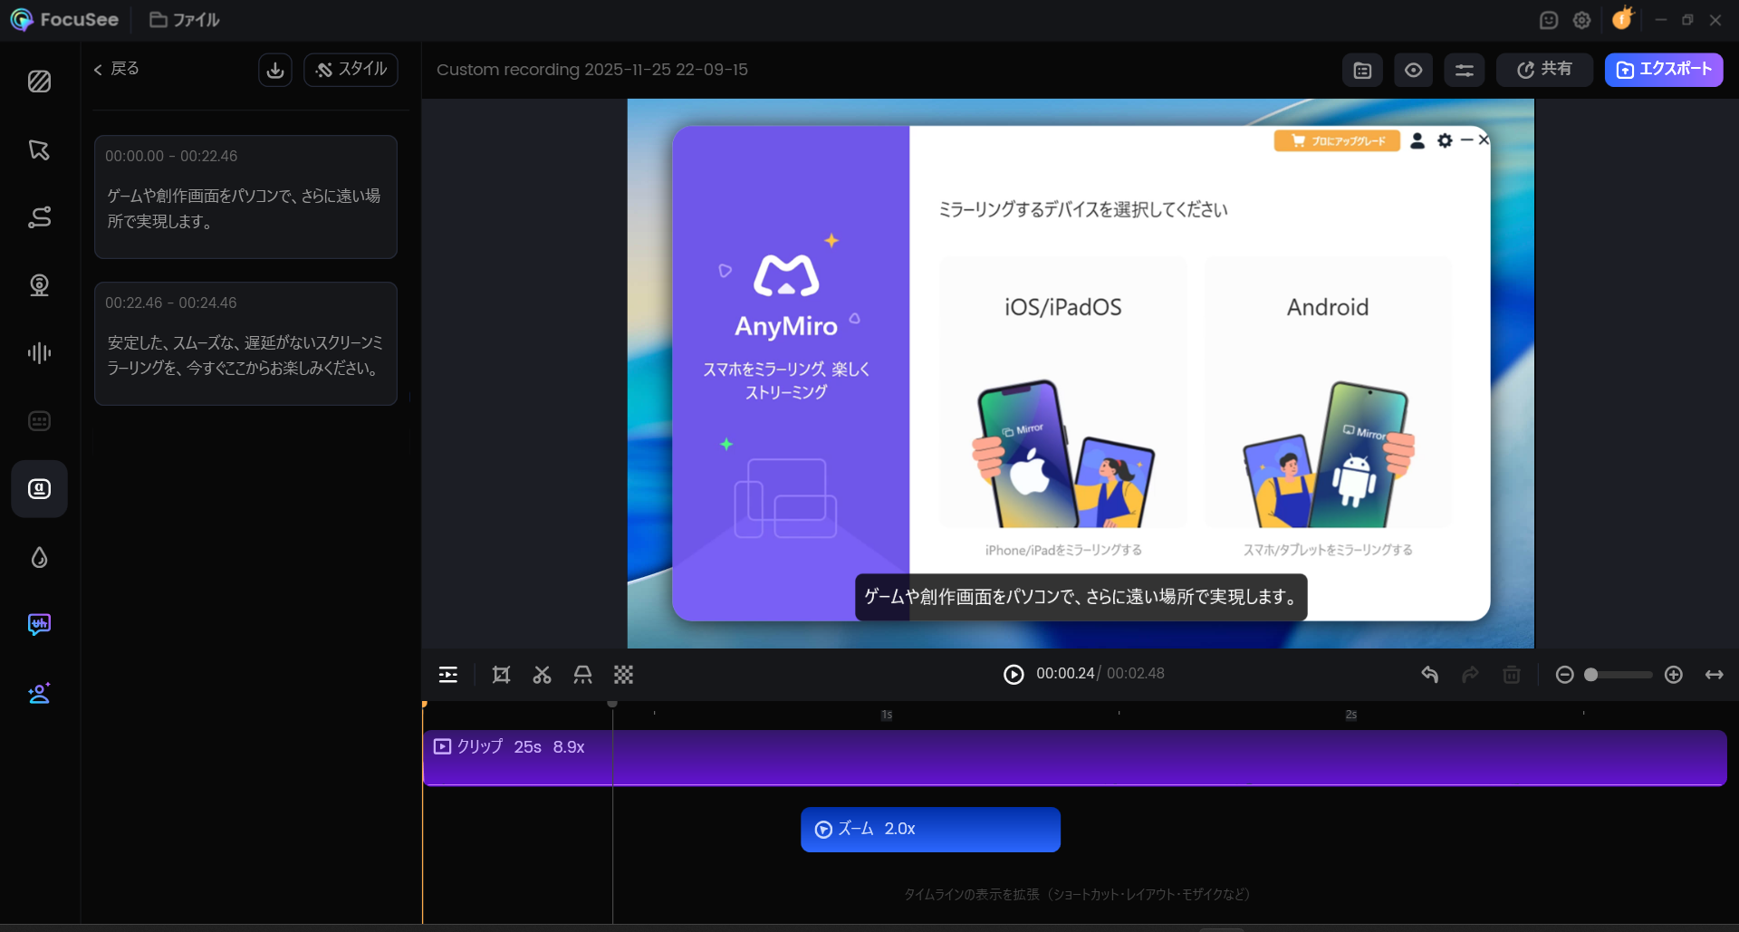1739x932 pixels.
Task: Open the watermark droplet sidebar icon
Action: point(39,557)
